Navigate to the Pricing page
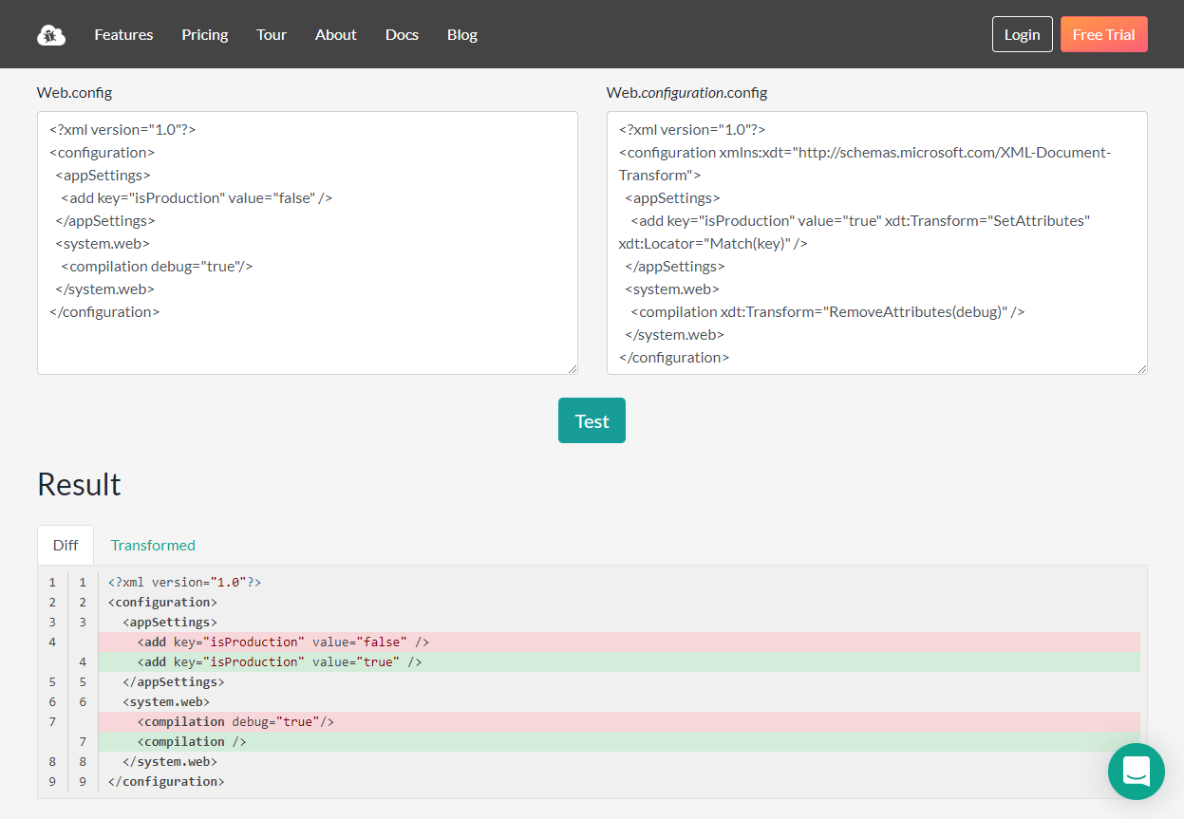Screen dimensions: 1184x819 (204, 34)
